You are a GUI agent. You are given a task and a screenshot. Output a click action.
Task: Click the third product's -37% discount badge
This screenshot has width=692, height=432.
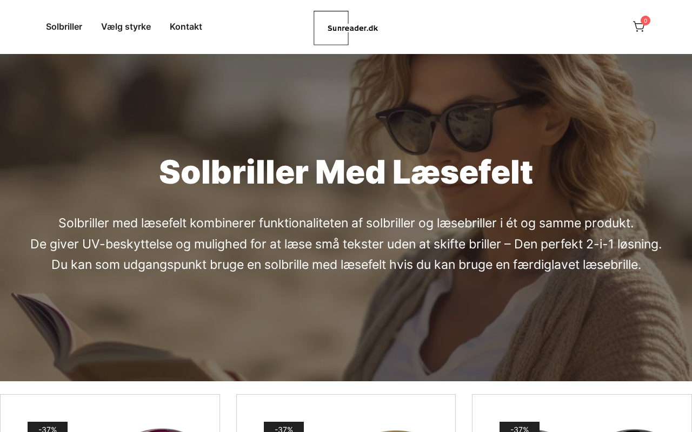(520, 427)
